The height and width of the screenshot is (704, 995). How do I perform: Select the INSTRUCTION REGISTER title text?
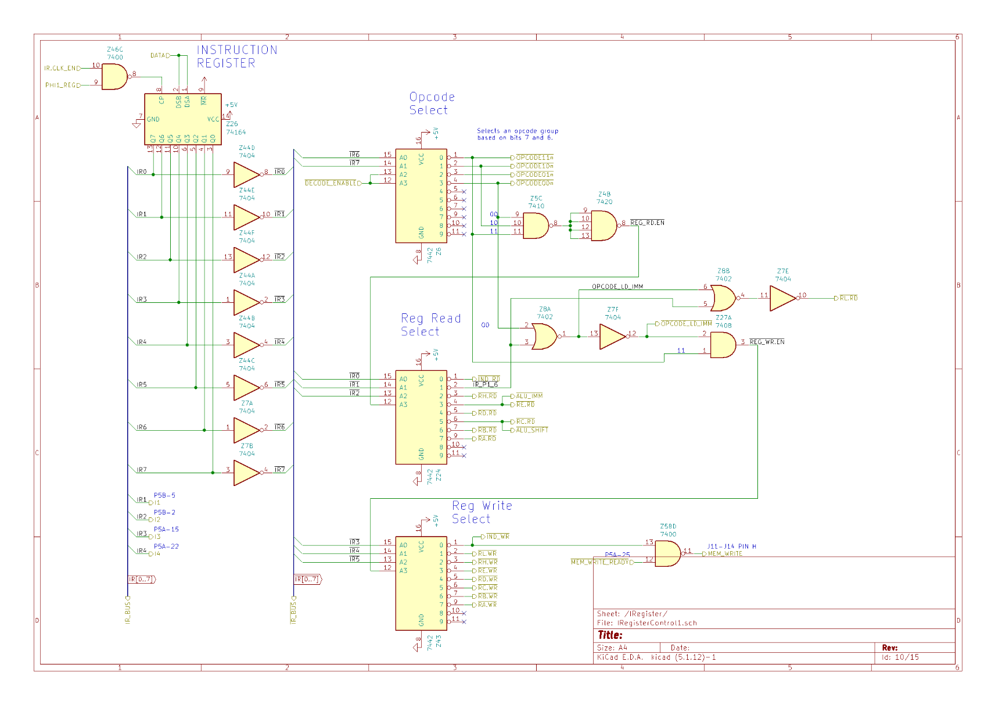point(236,56)
